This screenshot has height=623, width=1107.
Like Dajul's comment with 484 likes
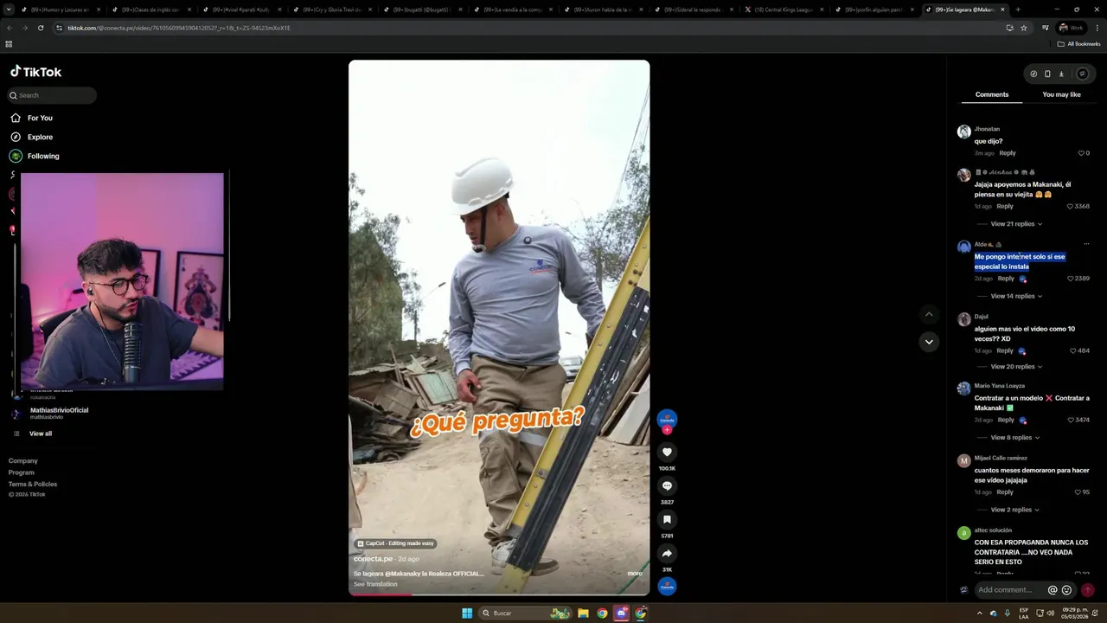coord(1073,350)
